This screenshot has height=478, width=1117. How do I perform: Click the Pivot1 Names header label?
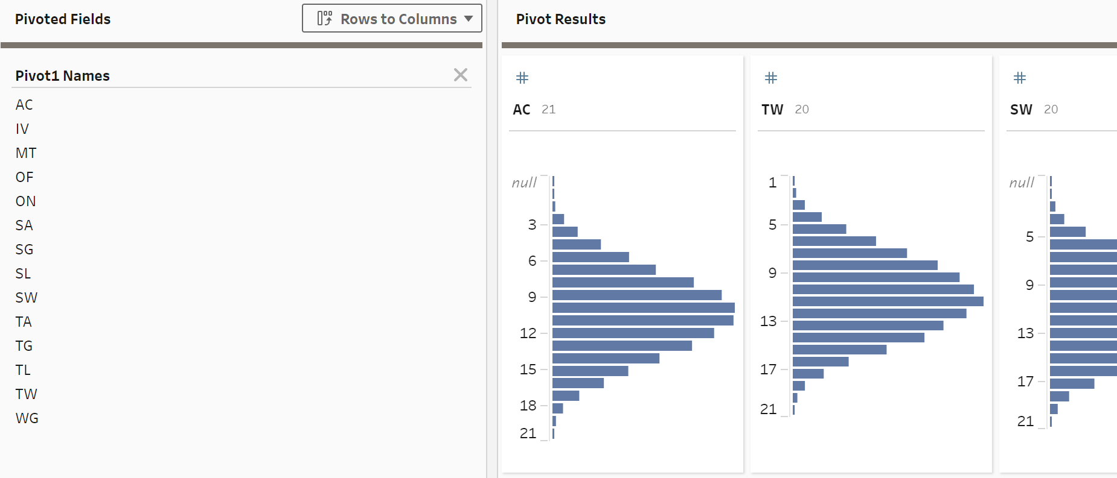click(63, 76)
